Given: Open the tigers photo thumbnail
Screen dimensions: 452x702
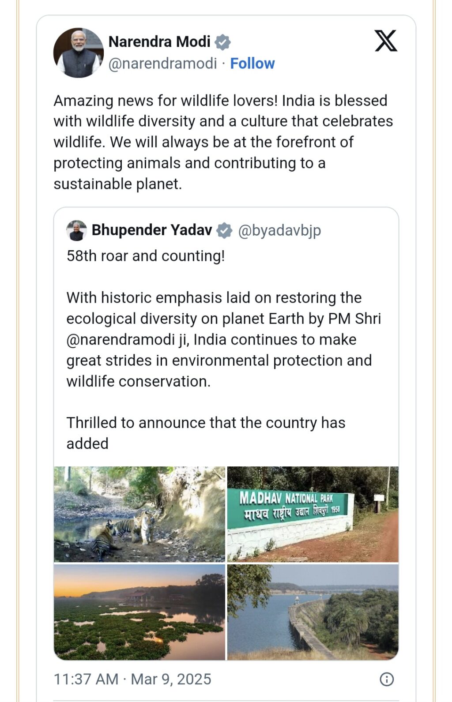Looking at the screenshot, I should (139, 514).
